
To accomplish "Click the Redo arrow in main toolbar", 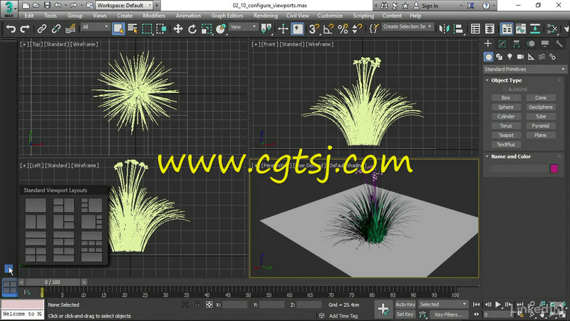I will (25, 29).
